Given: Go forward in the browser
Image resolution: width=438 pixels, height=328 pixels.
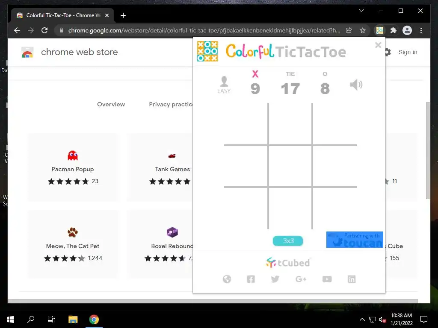Looking at the screenshot, I should tap(31, 30).
